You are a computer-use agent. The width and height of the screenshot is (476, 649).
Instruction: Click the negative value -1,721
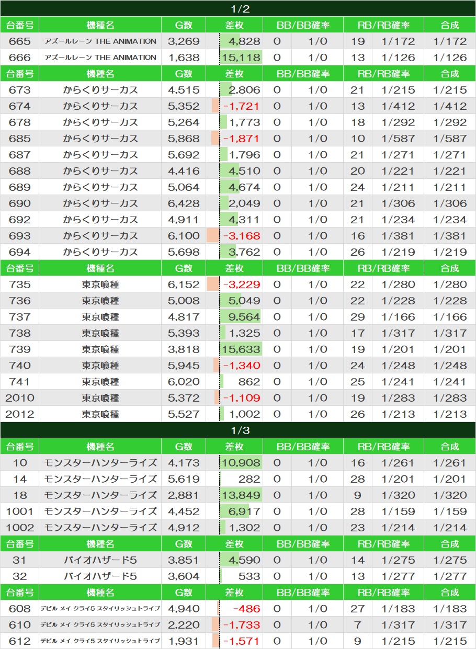coord(241,106)
